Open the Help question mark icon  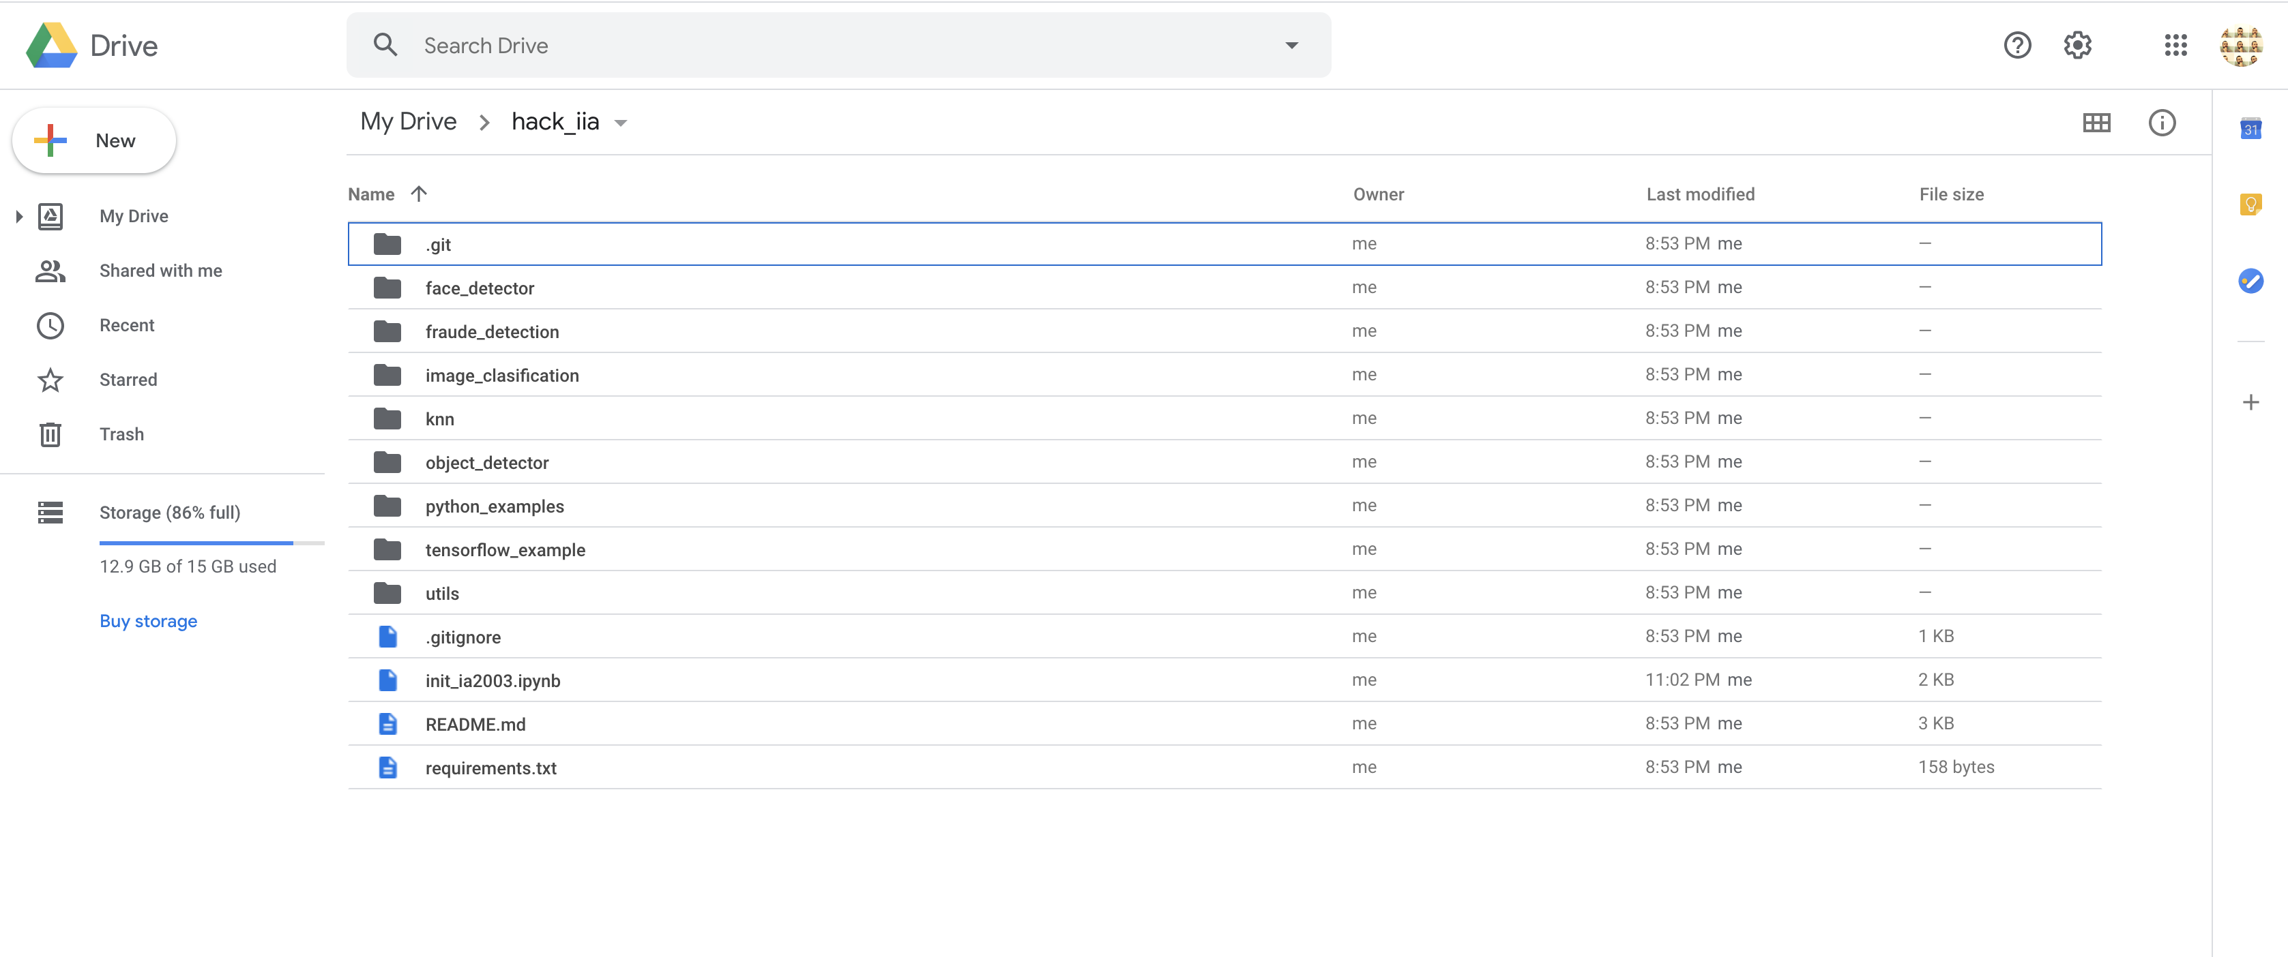click(x=2017, y=45)
